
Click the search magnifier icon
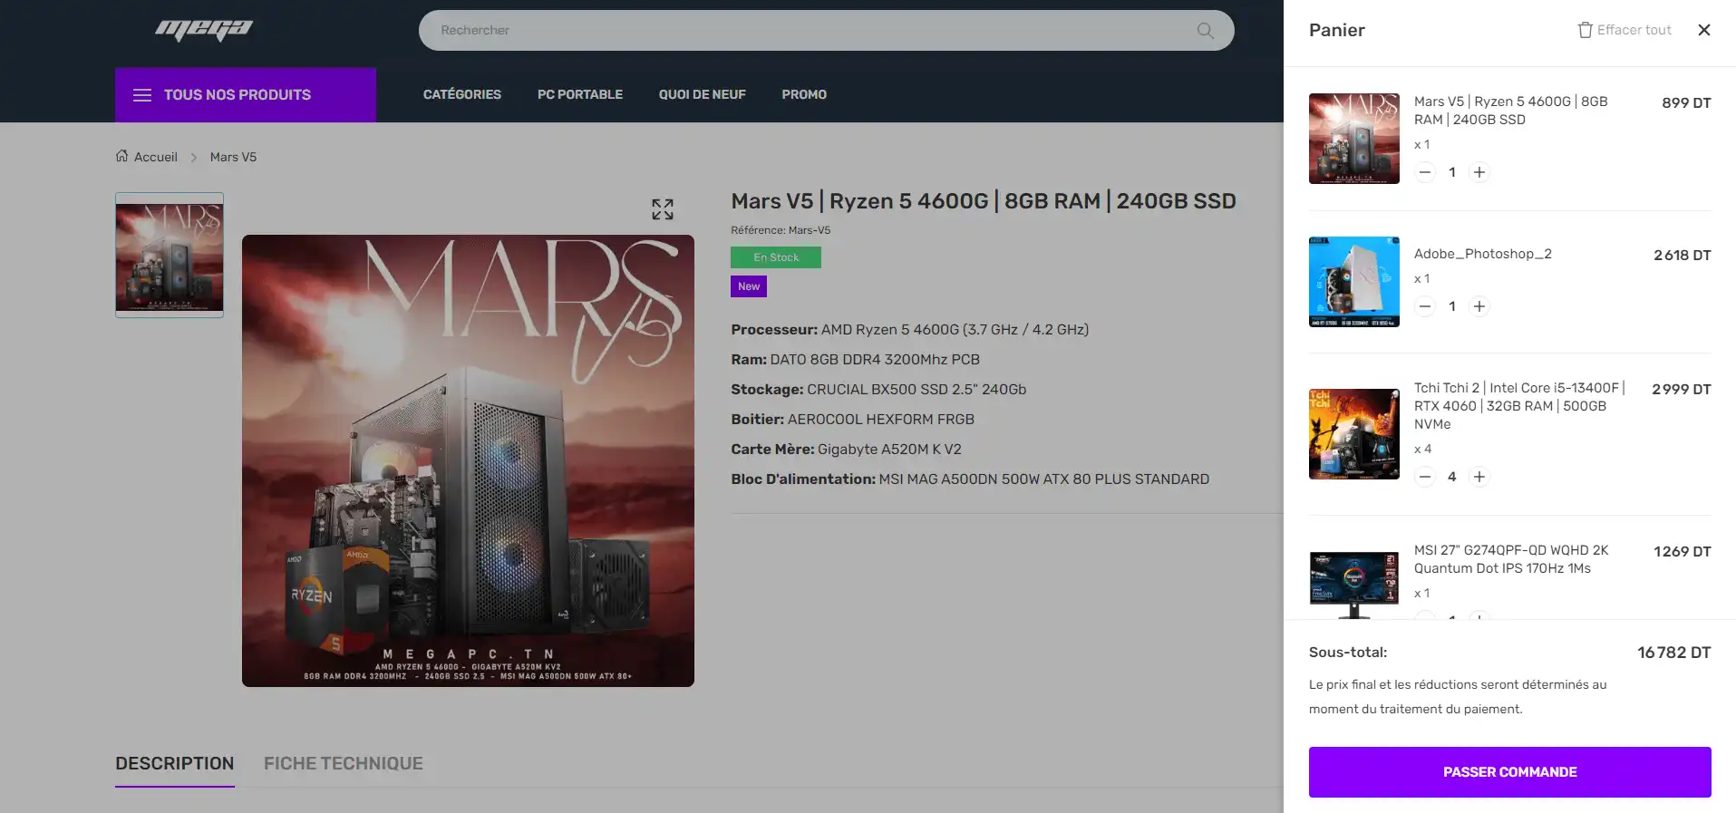pyautogui.click(x=1205, y=30)
